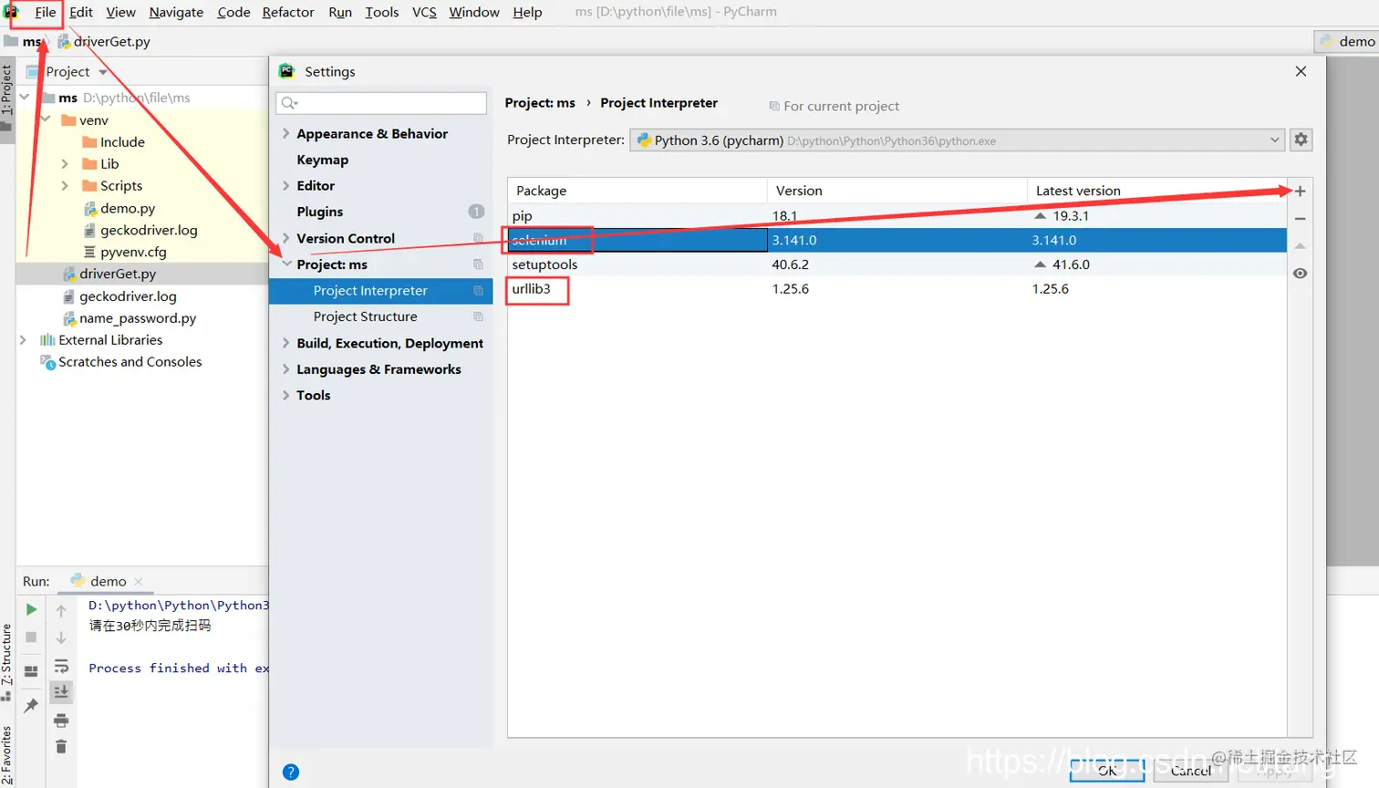Select the urllib3 package row
1379x788 pixels.
point(897,289)
